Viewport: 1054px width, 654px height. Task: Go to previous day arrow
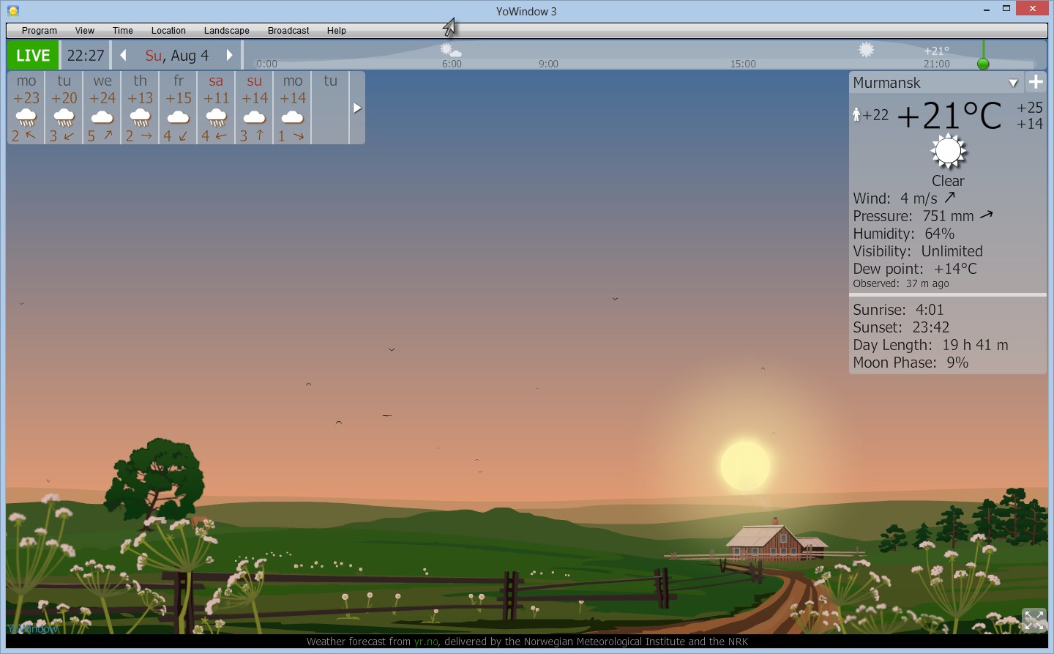point(123,56)
